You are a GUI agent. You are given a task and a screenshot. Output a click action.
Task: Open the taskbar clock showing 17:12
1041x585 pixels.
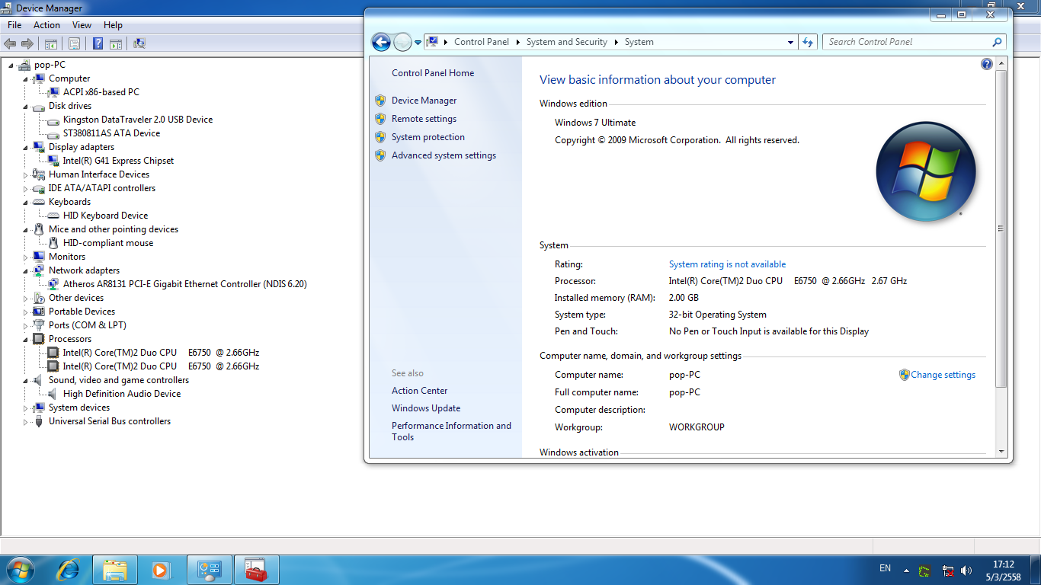tap(1004, 571)
